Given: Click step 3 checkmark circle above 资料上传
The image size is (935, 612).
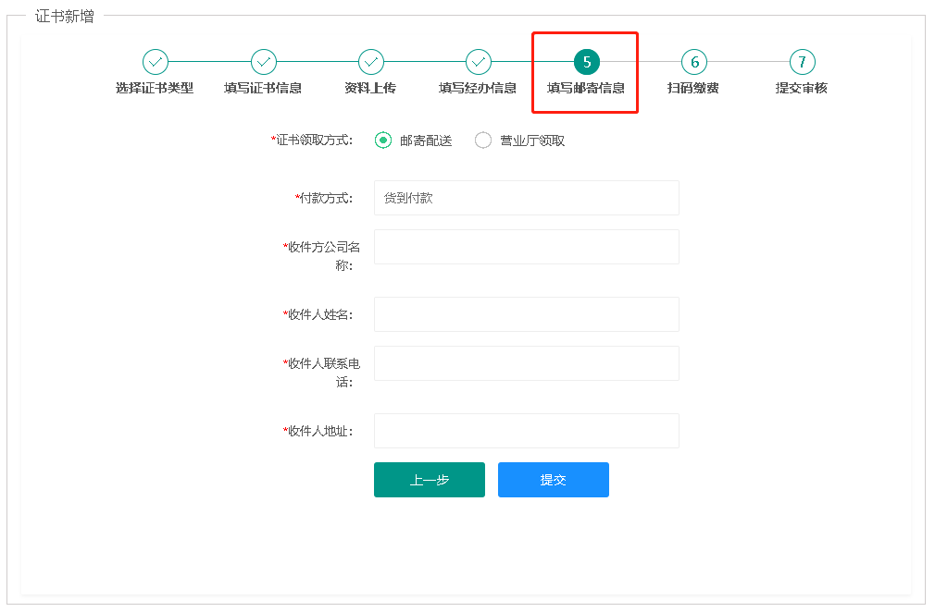Looking at the screenshot, I should point(370,62).
